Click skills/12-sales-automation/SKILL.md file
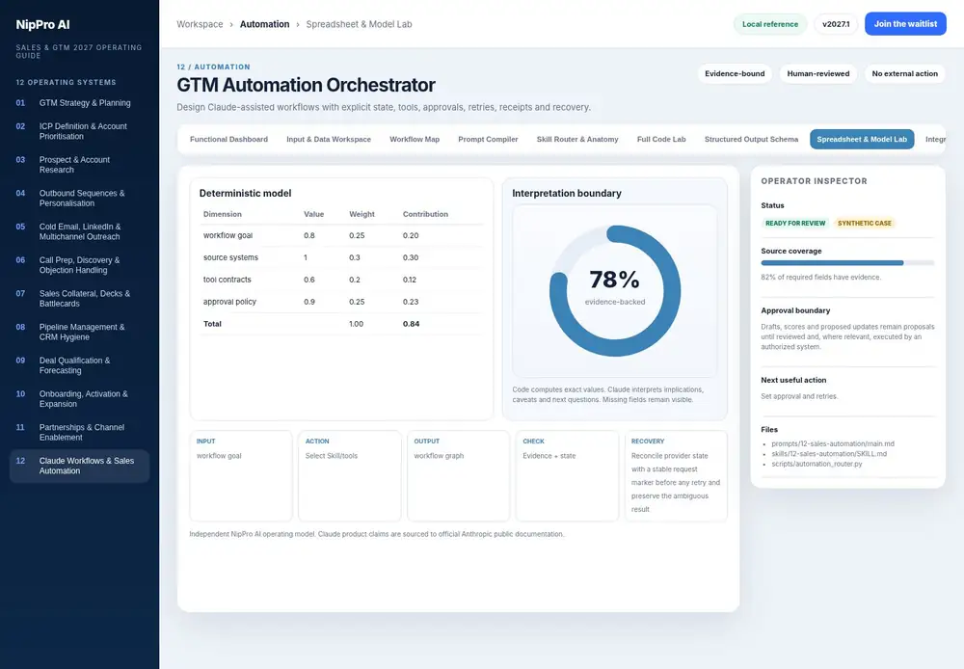 click(x=829, y=454)
